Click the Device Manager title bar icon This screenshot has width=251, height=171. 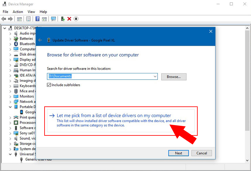point(4,4)
